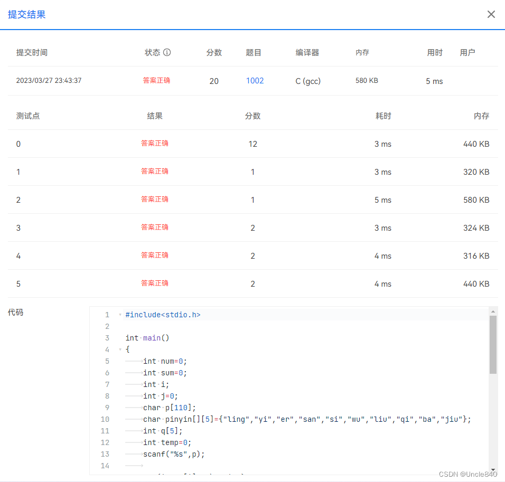Close the 提交结果 dialog
This screenshot has height=482, width=505.
point(491,14)
